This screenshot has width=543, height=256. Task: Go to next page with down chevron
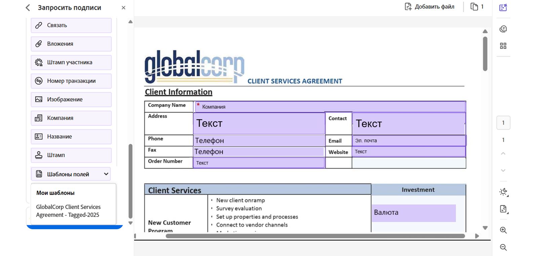click(x=503, y=171)
